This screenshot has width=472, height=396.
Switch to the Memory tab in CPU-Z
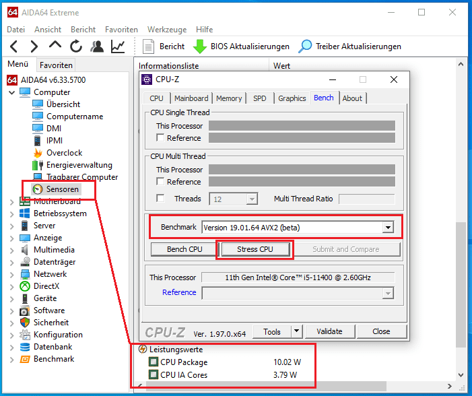[x=229, y=98]
